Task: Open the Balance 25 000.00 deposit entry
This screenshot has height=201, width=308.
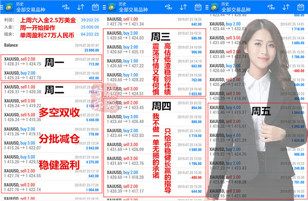Action: [x=51, y=48]
